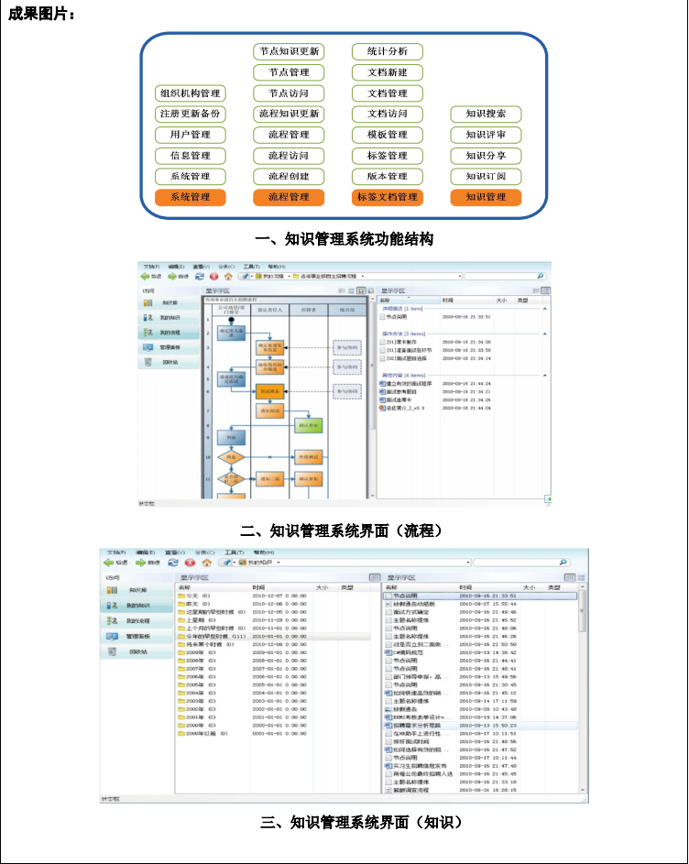Click the red stop icon in the knowledge window toolbar

click(x=190, y=563)
